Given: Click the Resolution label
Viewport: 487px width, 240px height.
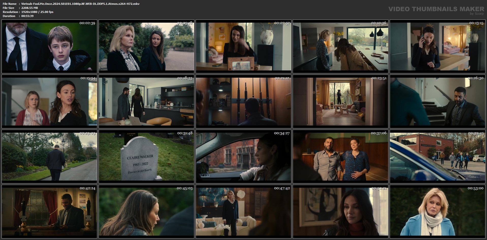Looking at the screenshot, I should (10, 12).
